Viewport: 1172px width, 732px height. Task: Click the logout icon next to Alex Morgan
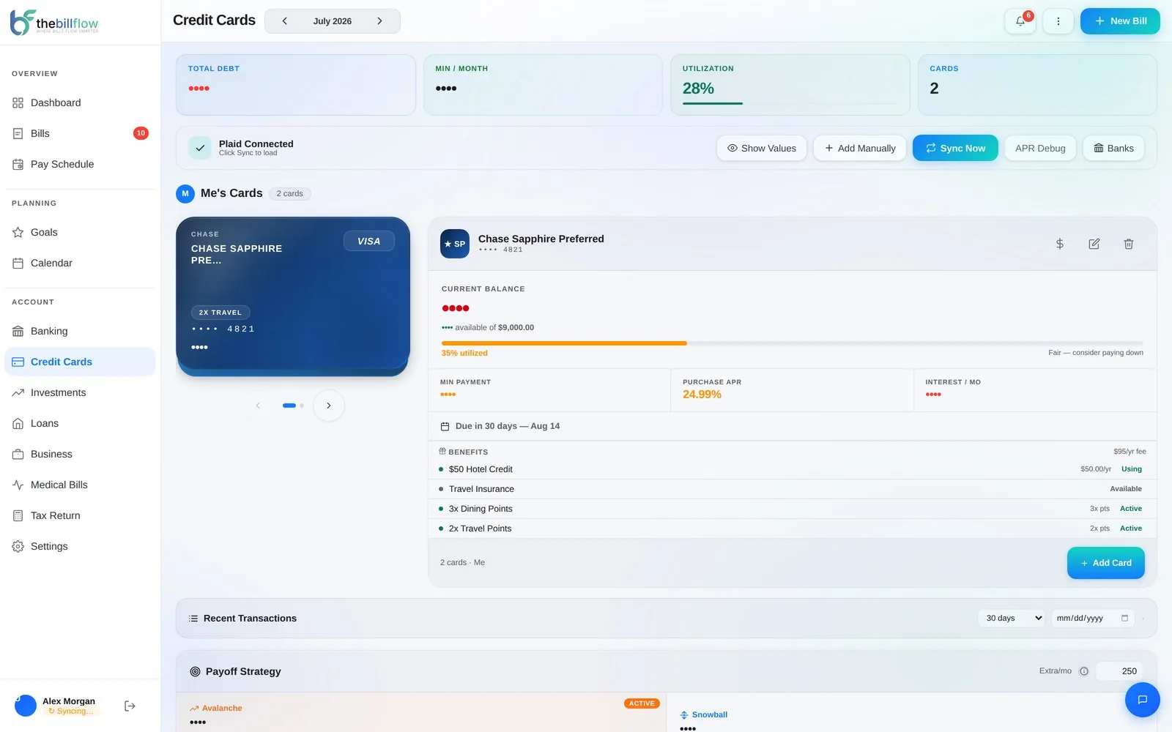click(x=130, y=706)
